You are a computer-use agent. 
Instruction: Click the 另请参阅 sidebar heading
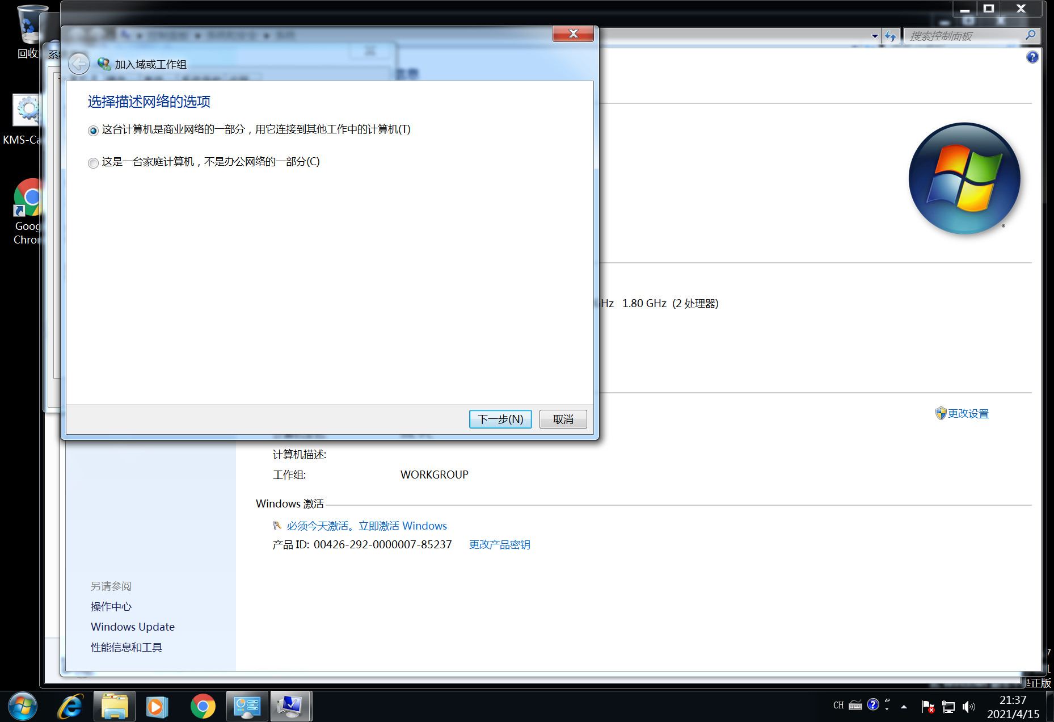pos(111,586)
